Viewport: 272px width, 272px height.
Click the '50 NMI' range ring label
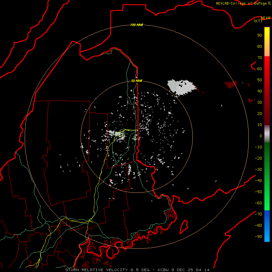coord(137,81)
